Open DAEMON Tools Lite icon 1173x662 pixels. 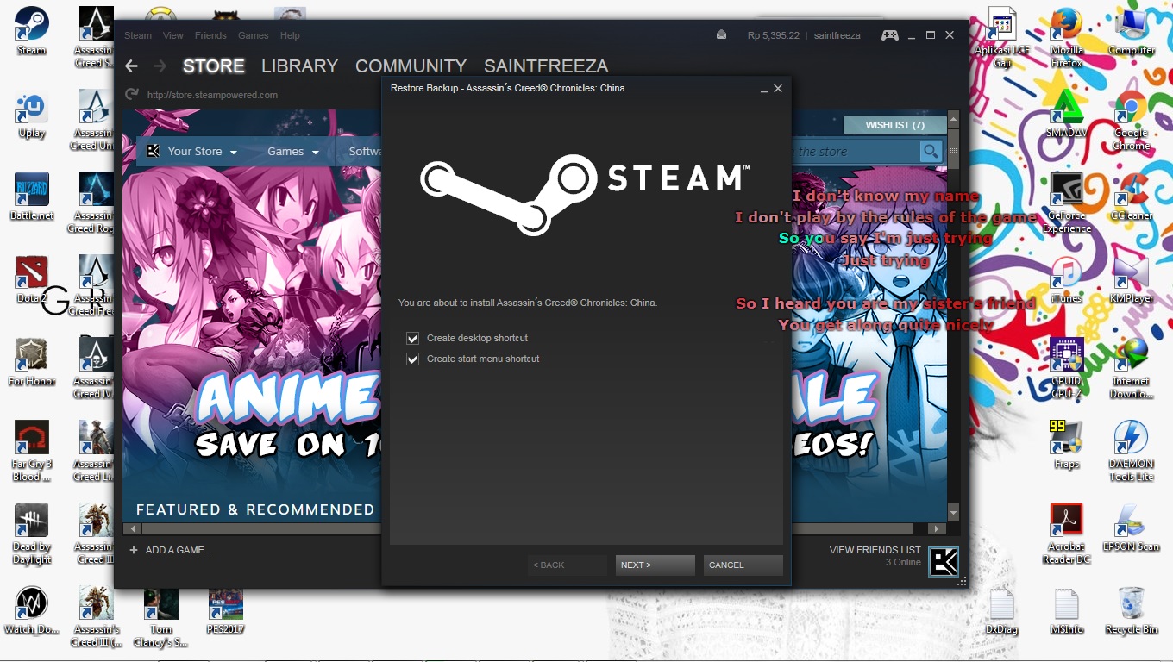[1132, 451]
